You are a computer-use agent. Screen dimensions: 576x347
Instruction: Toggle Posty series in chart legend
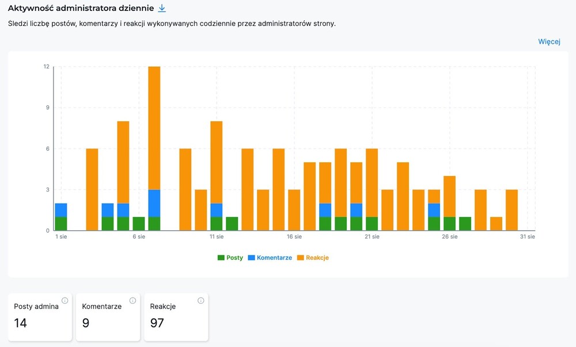coord(230,258)
